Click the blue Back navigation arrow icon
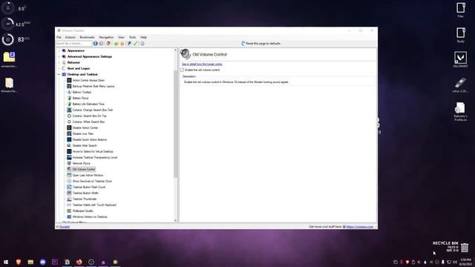The height and width of the screenshot is (267, 475). 96,44
